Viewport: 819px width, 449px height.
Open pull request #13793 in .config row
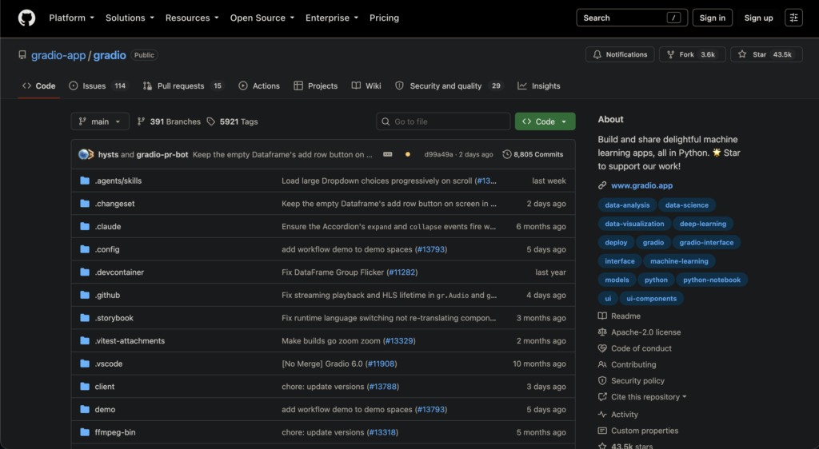pyautogui.click(x=431, y=249)
